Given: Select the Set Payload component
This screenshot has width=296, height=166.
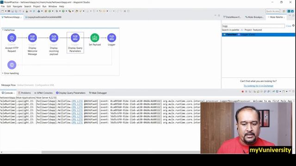Looking at the screenshot, I should (x=95, y=38).
